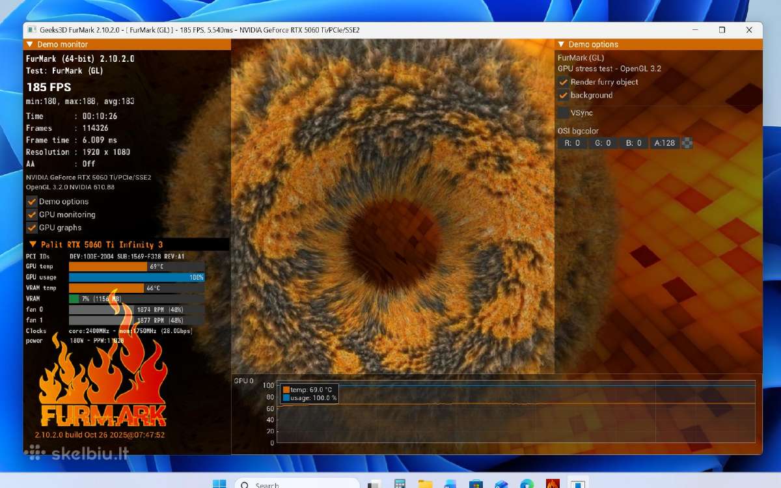Collapse the Palit RTX 5060 Ti Infinity 3 section
Screen dimensions: 781x488
pyautogui.click(x=33, y=245)
